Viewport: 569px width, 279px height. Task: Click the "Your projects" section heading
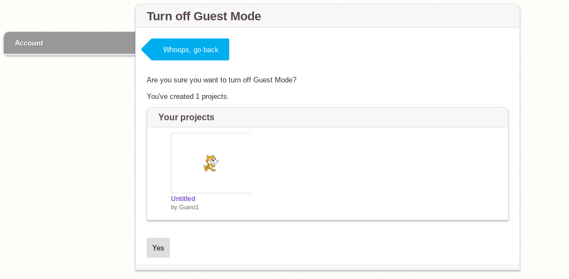[186, 118]
